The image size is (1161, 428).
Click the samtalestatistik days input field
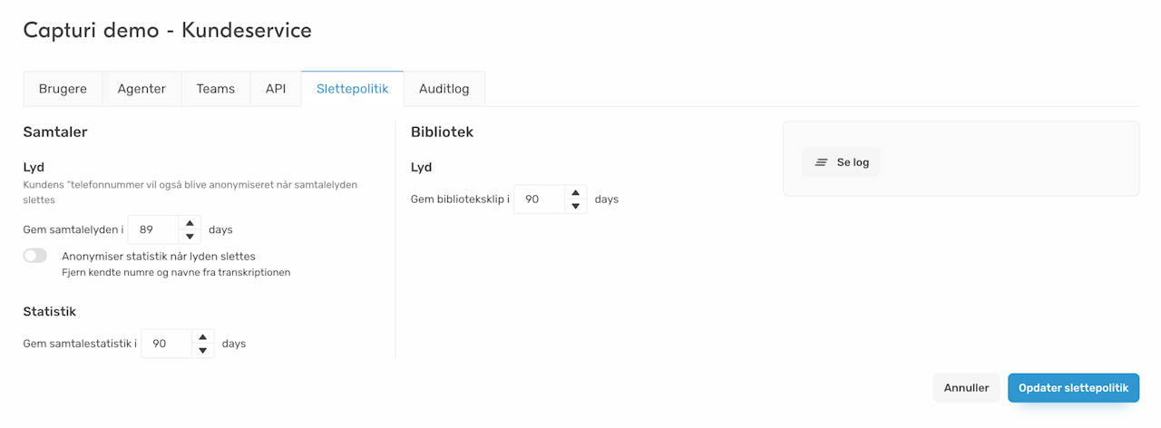165,344
